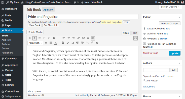Open the Genres submenu item

(6, 48)
